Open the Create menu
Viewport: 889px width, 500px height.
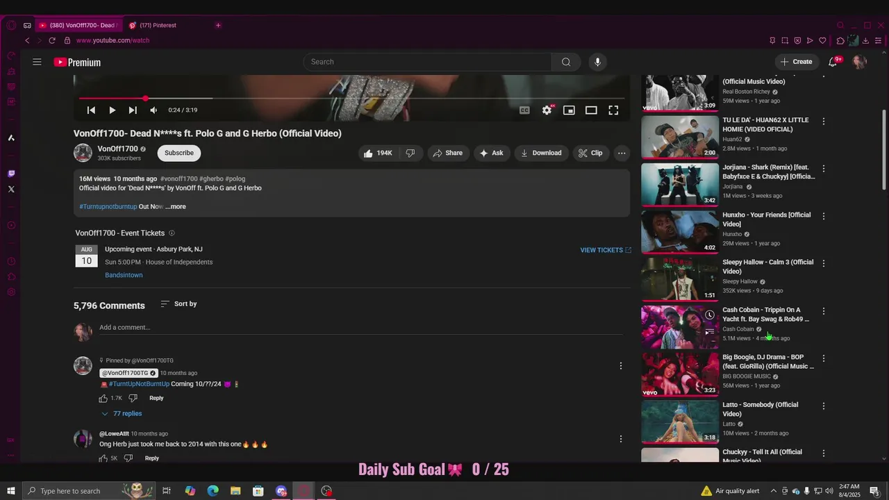coord(796,62)
